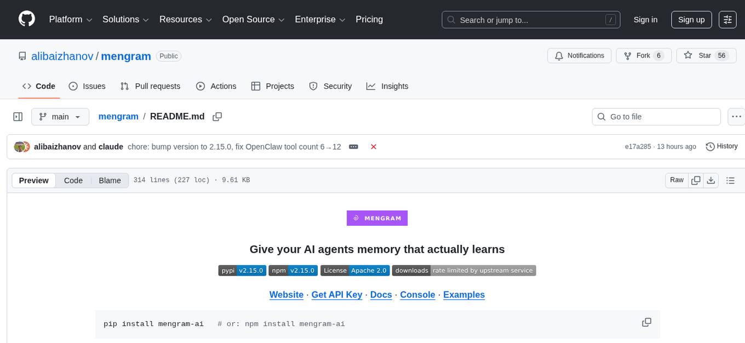Star the mengram repository
745x343 pixels.
[x=706, y=55]
